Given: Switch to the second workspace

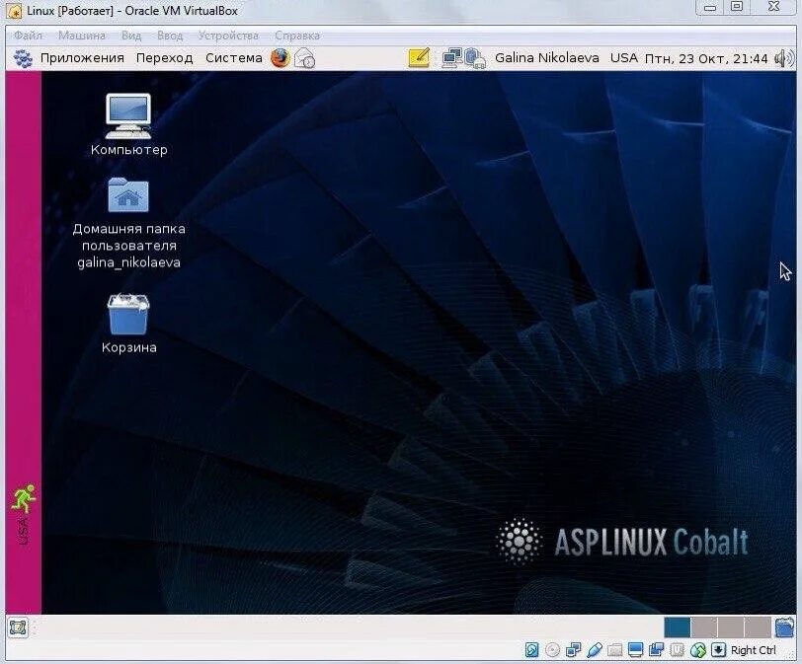Looking at the screenshot, I should (x=704, y=627).
